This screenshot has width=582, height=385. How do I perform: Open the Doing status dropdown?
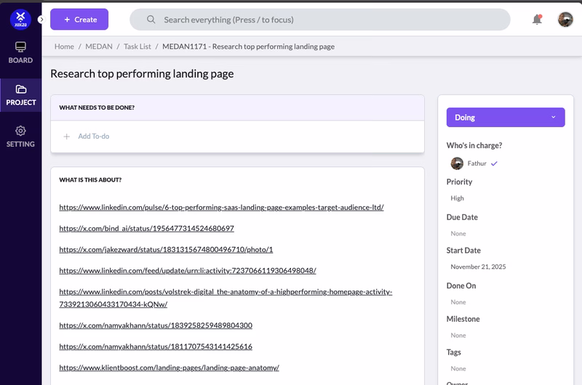506,118
